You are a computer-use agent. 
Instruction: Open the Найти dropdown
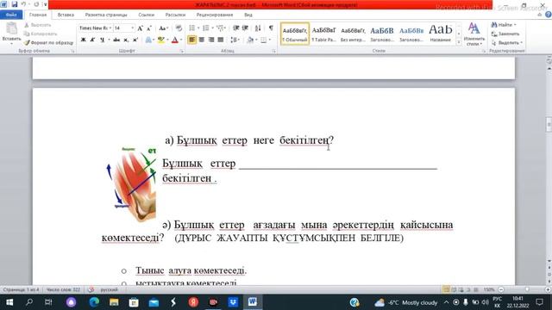coord(515,25)
